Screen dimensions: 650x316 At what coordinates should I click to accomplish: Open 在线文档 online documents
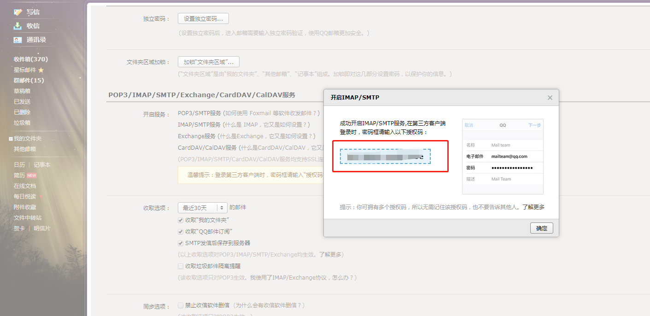(x=25, y=186)
